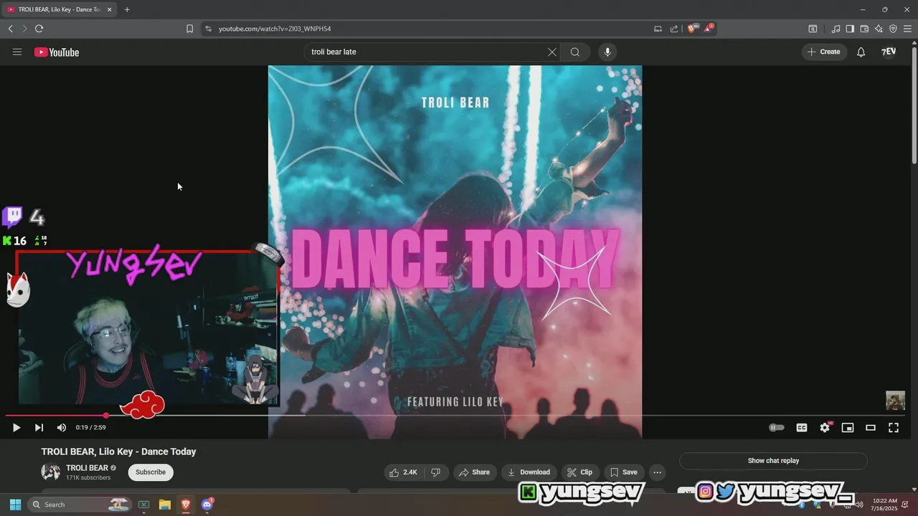
Task: Switch to theater mode
Action: [x=871, y=428]
